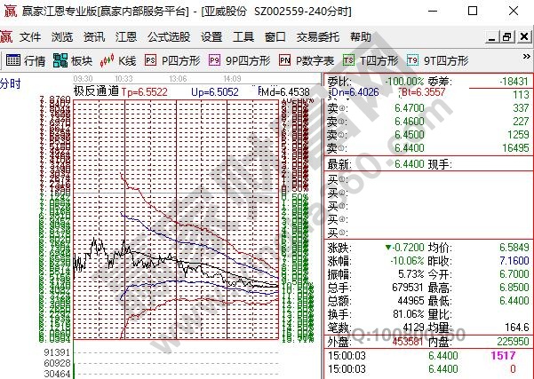Viewport: 534px width, 379px height.
Task: Expand the 资讯 menu
Action: pyautogui.click(x=93, y=37)
